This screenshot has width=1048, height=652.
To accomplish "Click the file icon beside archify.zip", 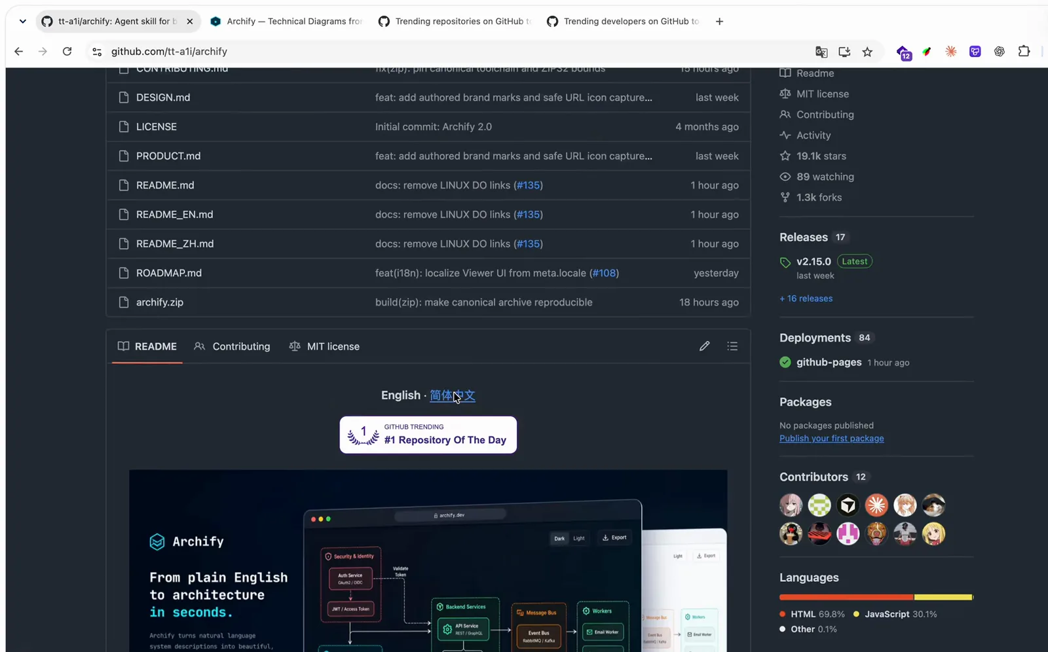I will tap(124, 302).
